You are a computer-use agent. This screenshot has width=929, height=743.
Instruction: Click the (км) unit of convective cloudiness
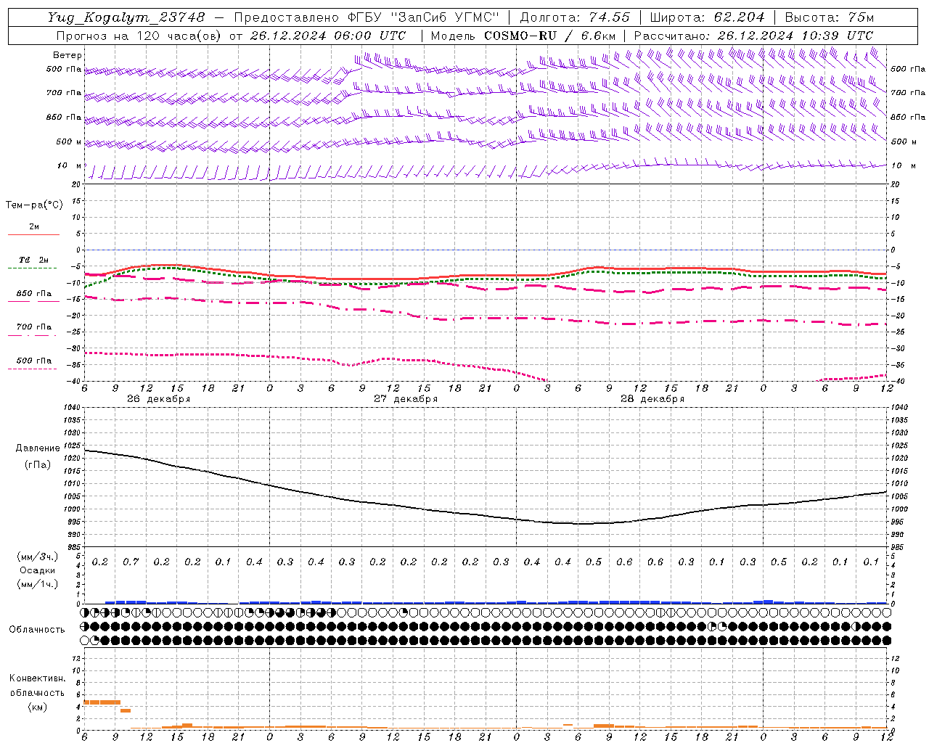(37, 707)
